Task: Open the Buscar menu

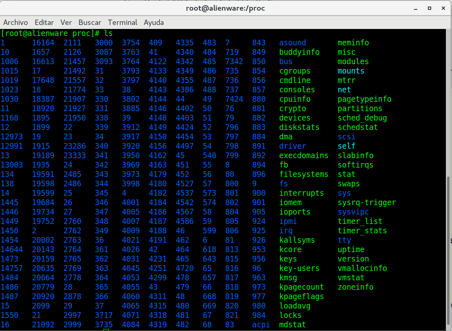Action: pos(90,22)
